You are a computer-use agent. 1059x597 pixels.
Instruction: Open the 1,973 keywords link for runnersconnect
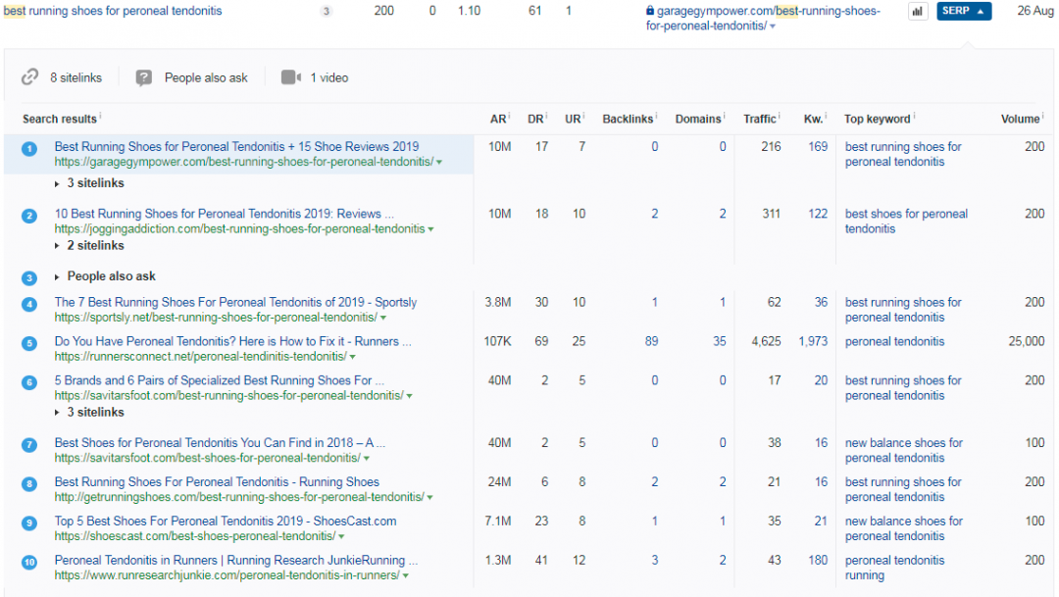[812, 342]
